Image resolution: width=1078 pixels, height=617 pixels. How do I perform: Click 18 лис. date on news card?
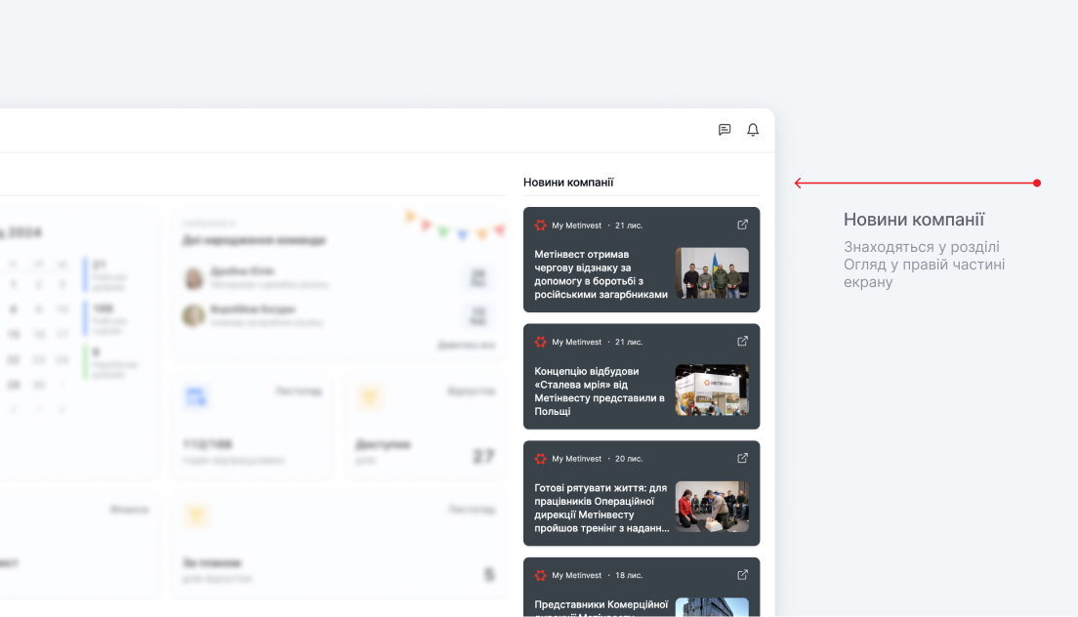click(x=629, y=576)
